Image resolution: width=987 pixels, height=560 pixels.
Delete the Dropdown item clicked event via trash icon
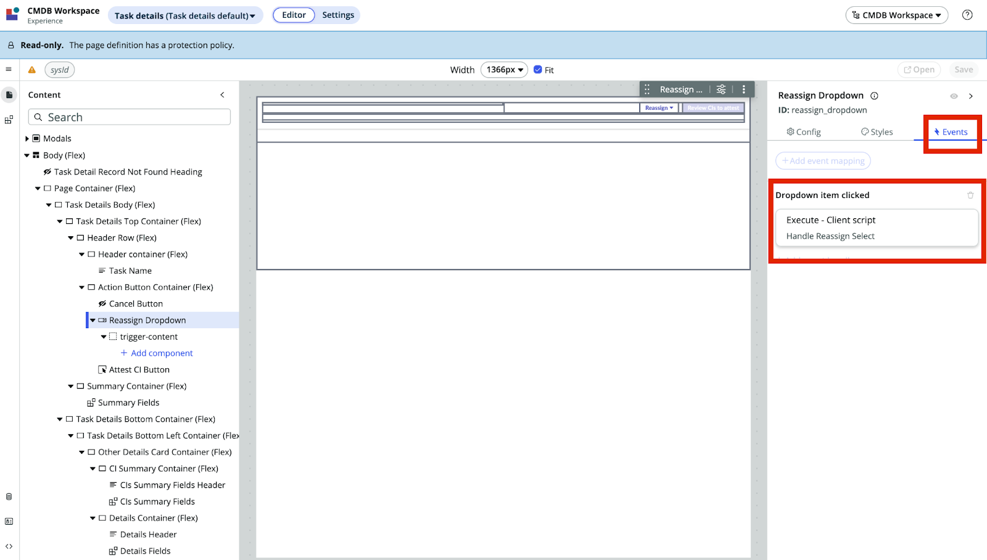click(970, 195)
